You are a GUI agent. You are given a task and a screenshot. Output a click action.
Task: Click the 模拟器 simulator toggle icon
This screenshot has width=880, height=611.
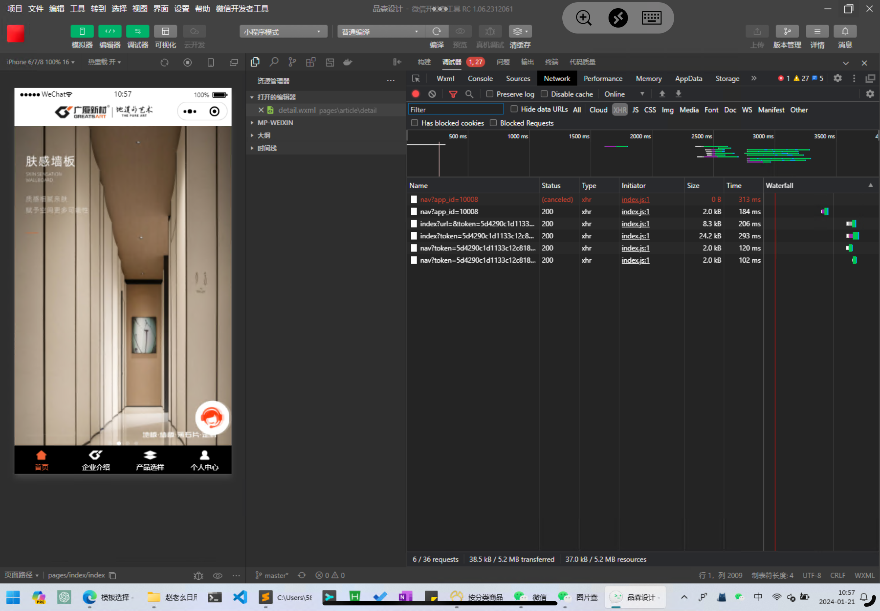pos(82,31)
